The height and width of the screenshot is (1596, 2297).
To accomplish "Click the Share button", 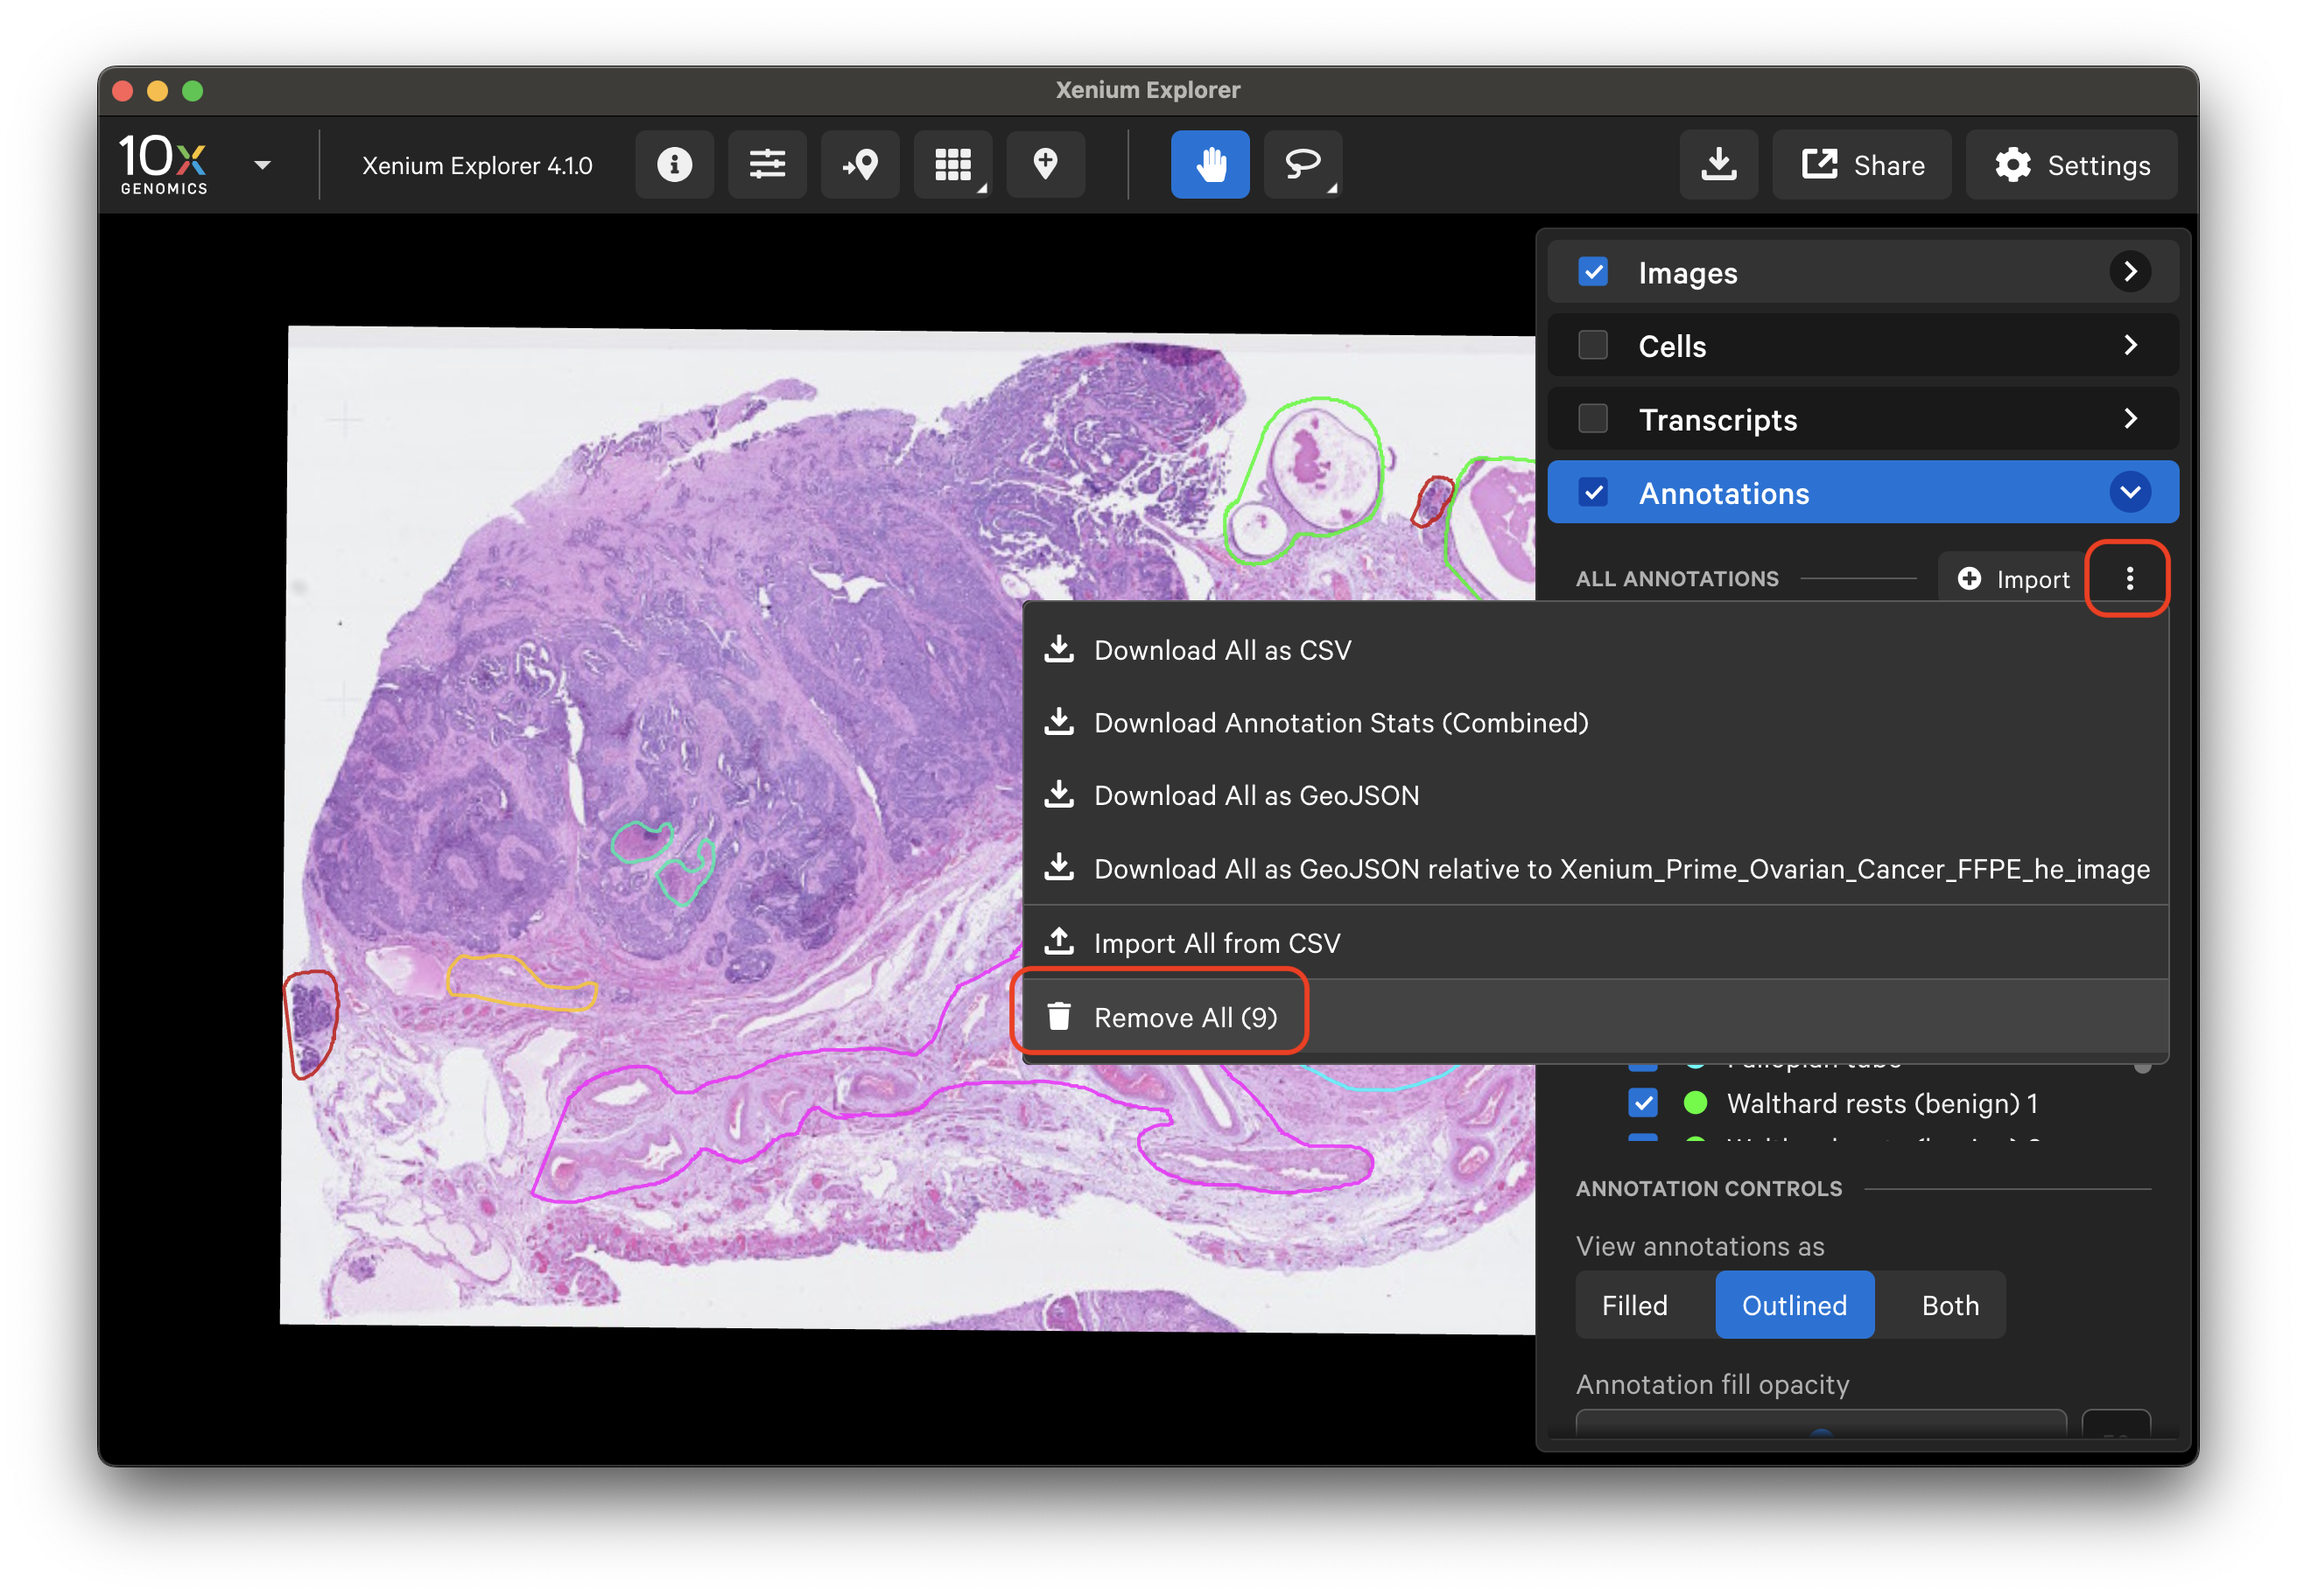I will pyautogui.click(x=1861, y=164).
